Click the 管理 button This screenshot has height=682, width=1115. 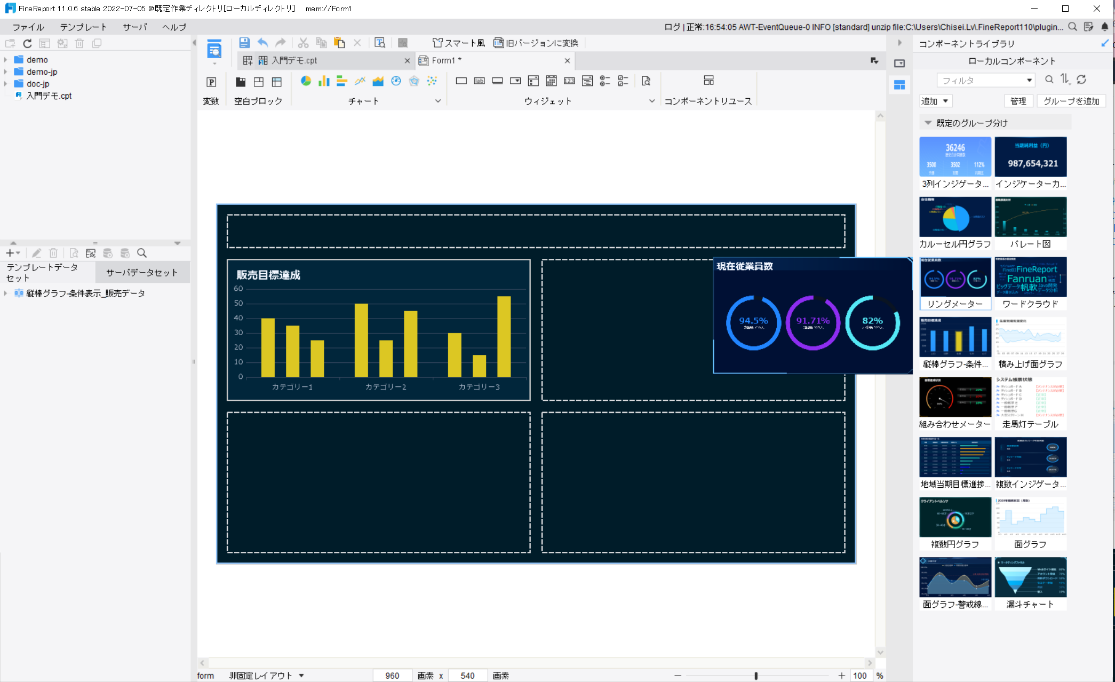click(1018, 101)
